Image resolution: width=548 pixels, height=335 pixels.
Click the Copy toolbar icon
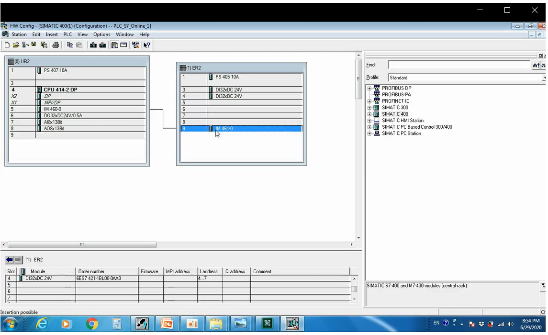coord(70,45)
